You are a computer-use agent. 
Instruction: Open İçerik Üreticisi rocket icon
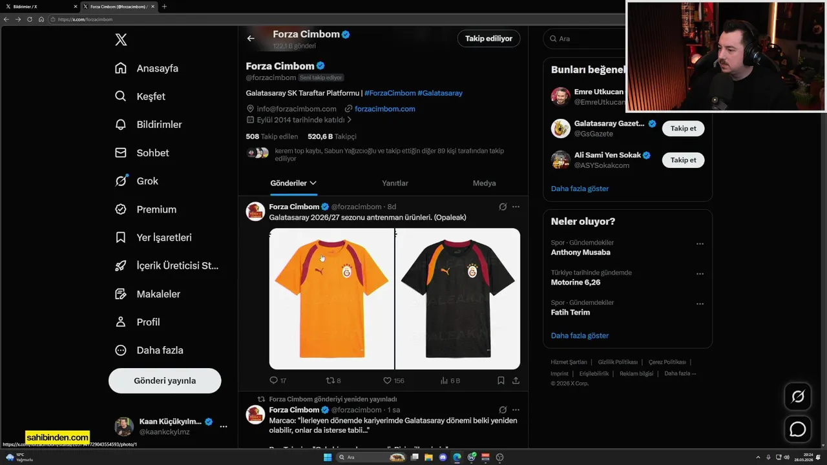[x=120, y=265]
